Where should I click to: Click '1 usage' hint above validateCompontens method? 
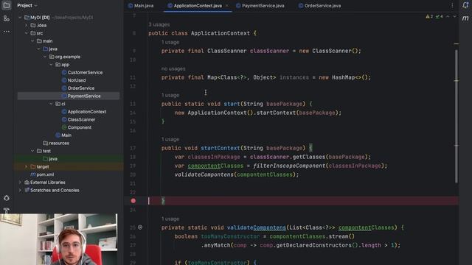(x=170, y=219)
